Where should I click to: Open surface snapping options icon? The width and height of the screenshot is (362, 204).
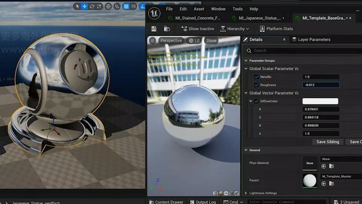[x=117, y=6]
